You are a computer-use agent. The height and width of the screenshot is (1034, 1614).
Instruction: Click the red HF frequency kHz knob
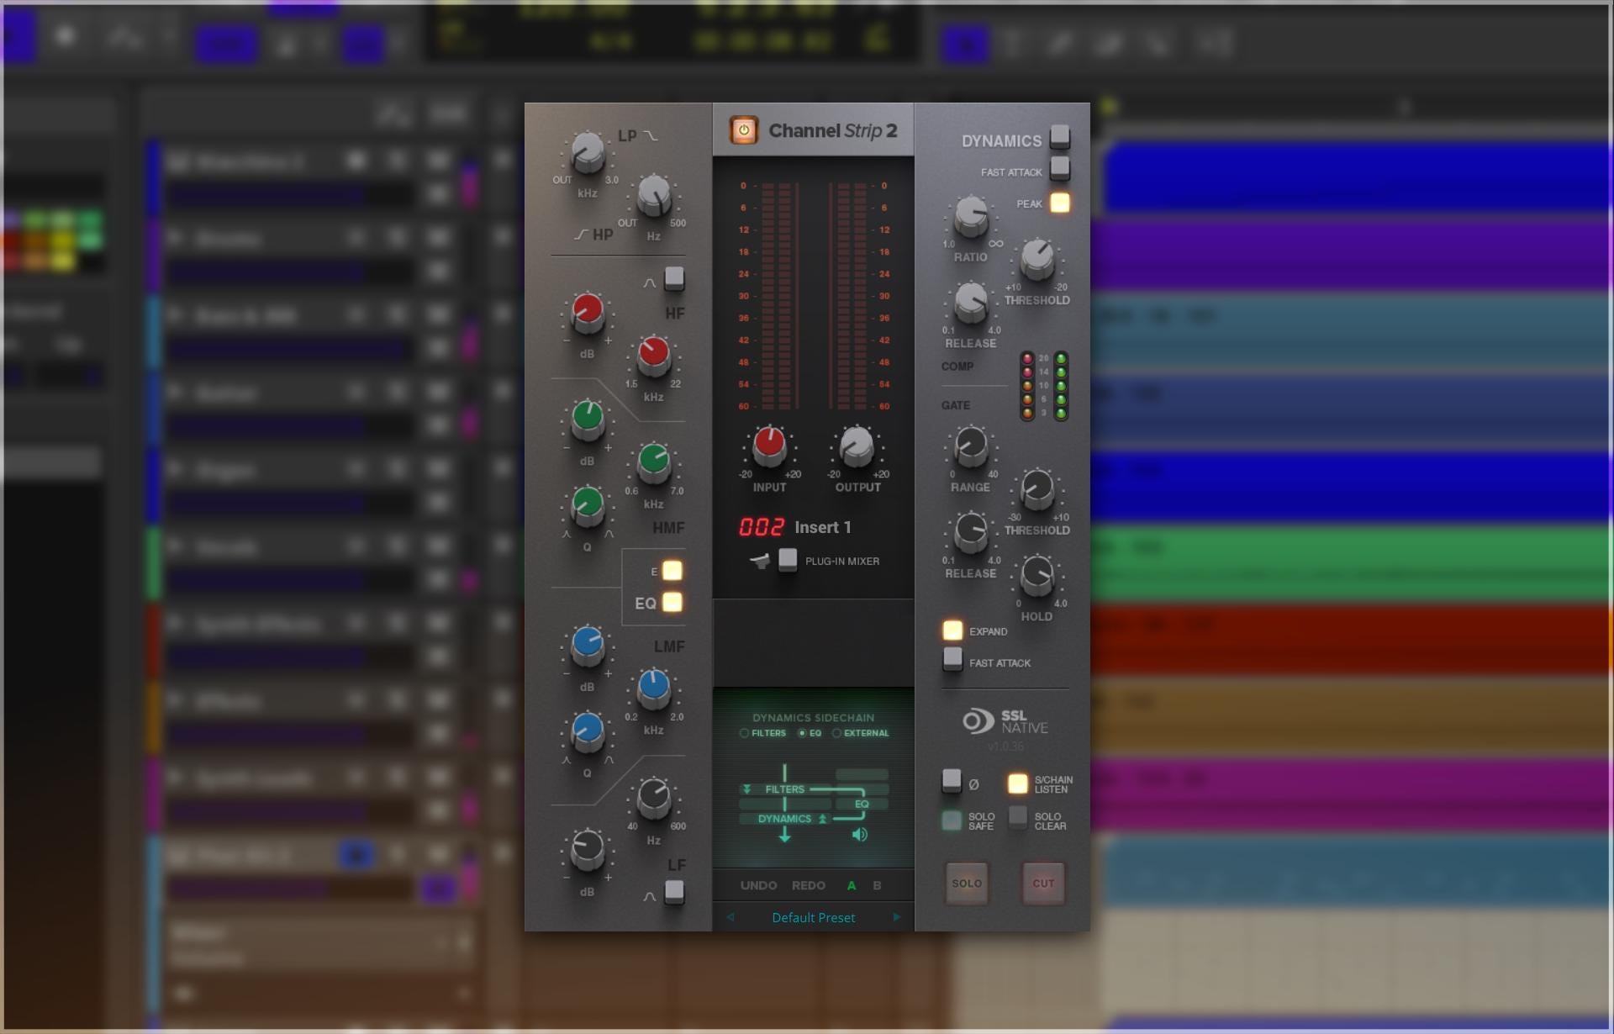(654, 356)
